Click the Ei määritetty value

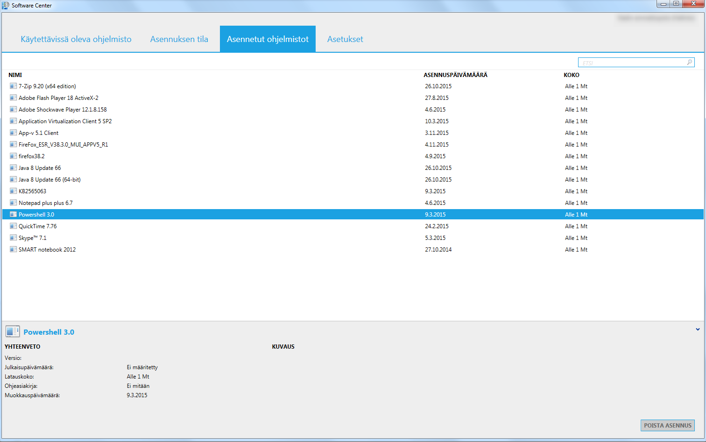click(142, 367)
